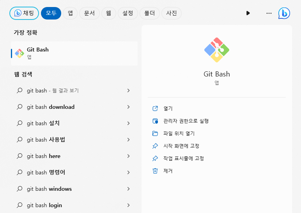
Task: Click the open-external icon beside 열기
Action: point(155,108)
